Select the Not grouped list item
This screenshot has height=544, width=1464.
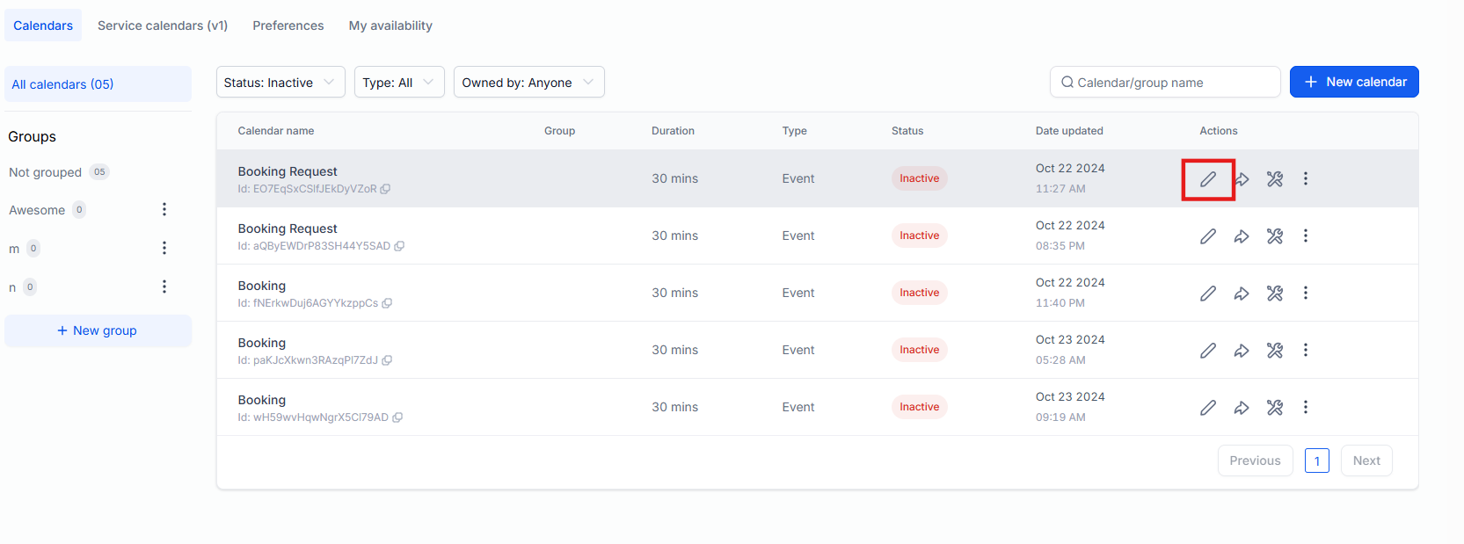click(46, 172)
